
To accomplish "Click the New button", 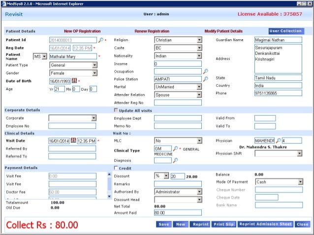I will click(181, 224).
